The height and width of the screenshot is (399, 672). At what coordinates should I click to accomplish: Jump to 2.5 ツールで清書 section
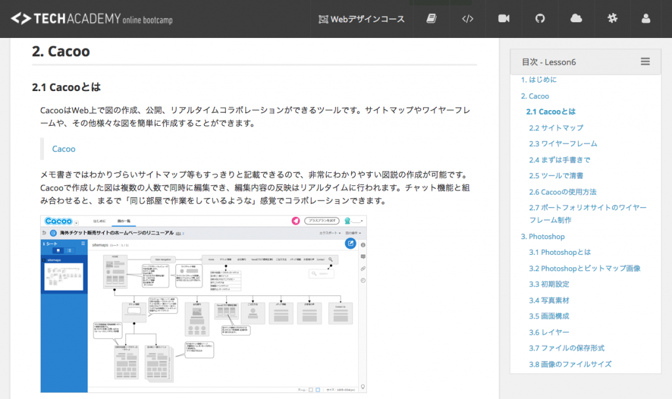(556, 176)
